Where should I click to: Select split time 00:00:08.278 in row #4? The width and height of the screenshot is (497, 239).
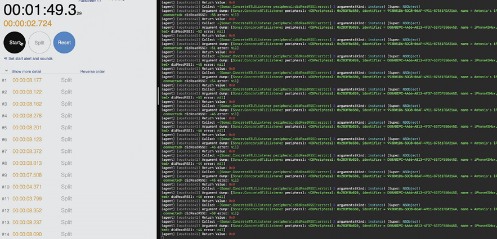pyautogui.click(x=27, y=116)
